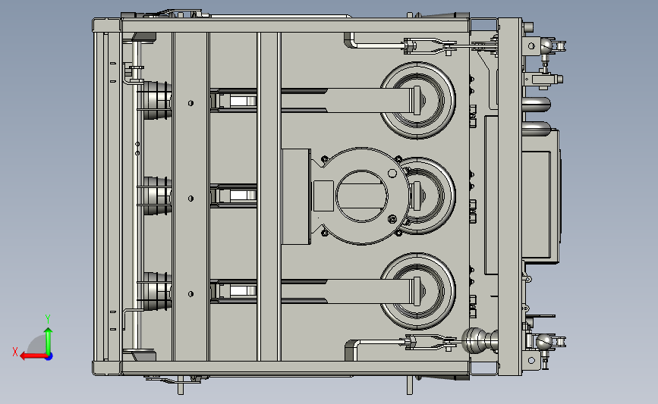The height and width of the screenshot is (404, 658).
Task: Click the green Y axis arrow of the triad
Action: (x=49, y=341)
